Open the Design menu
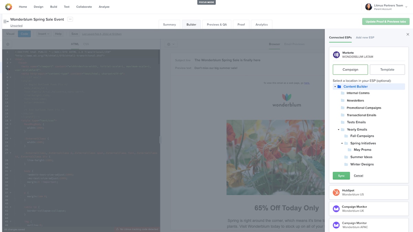The height and width of the screenshot is (232, 413). click(39, 7)
